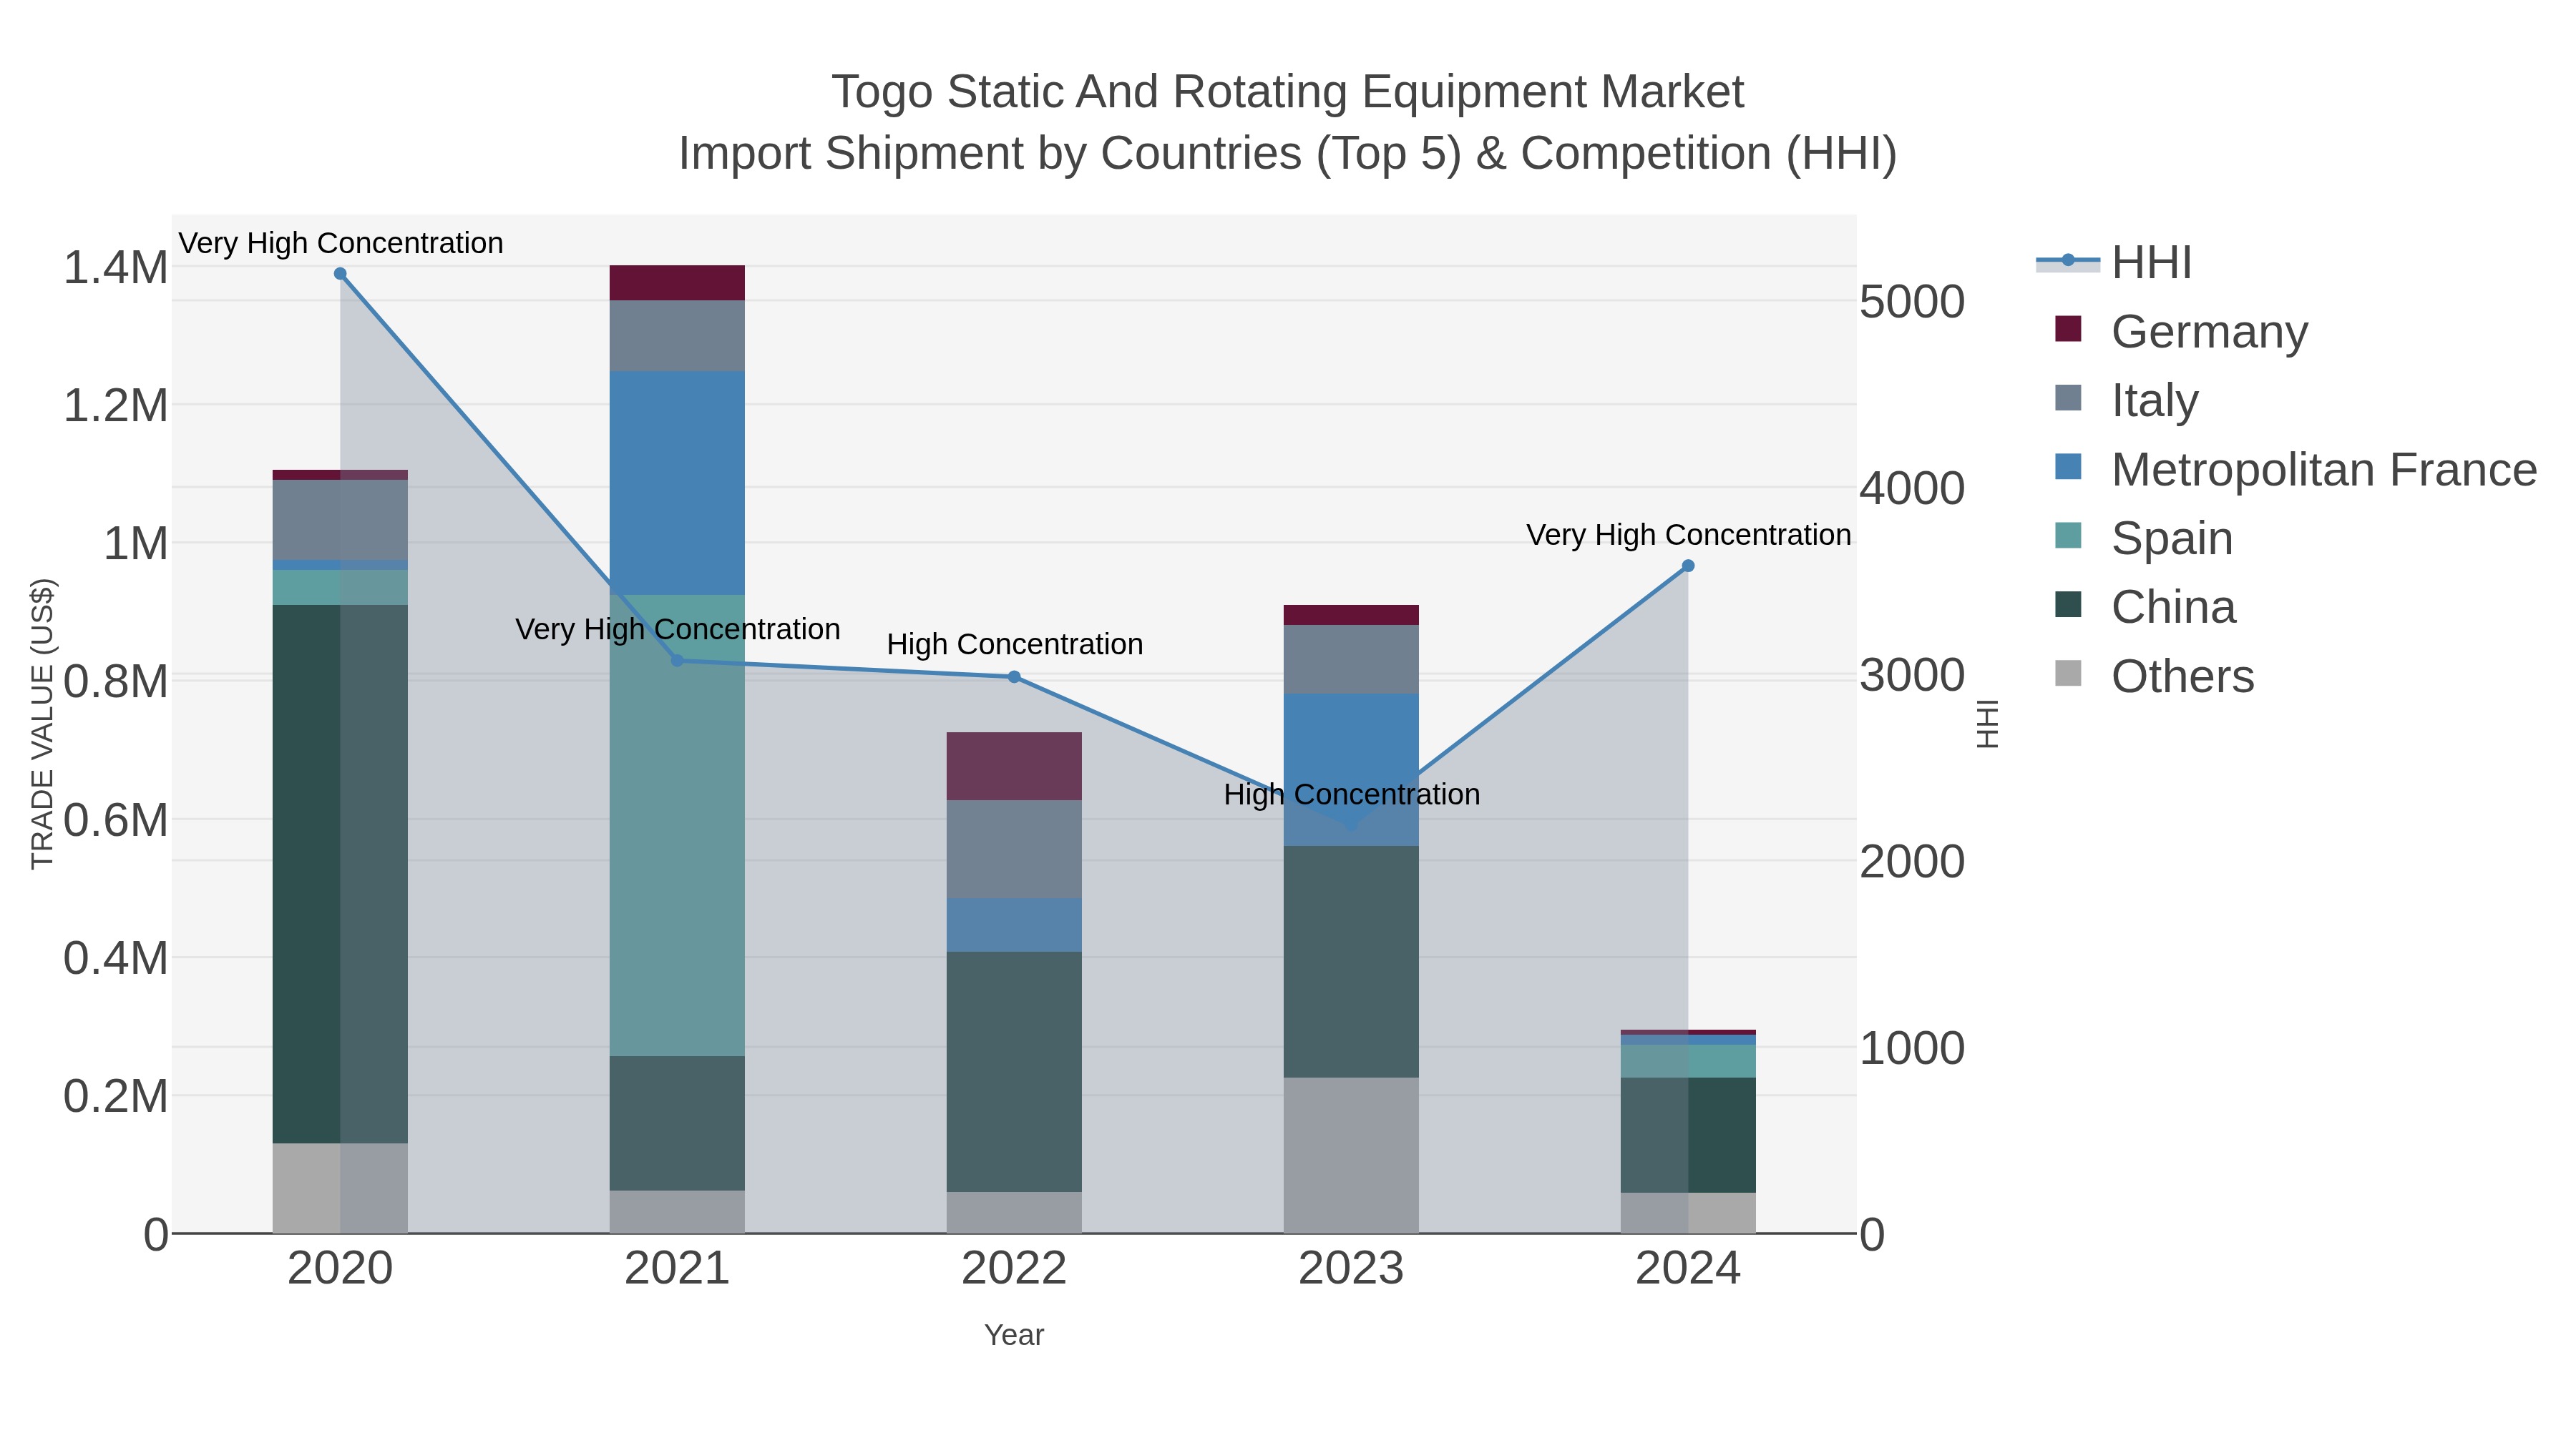Click the 2023 Others bar segment
Viewport: 2576px width, 1448px height.
(x=1351, y=1156)
